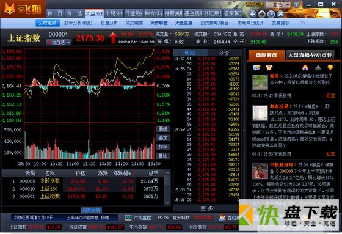Open the 价量分析 sub-tab

tap(109, 23)
